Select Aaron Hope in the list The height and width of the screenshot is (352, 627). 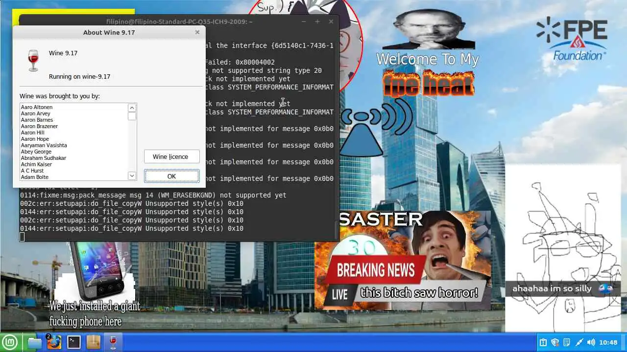[74, 139]
